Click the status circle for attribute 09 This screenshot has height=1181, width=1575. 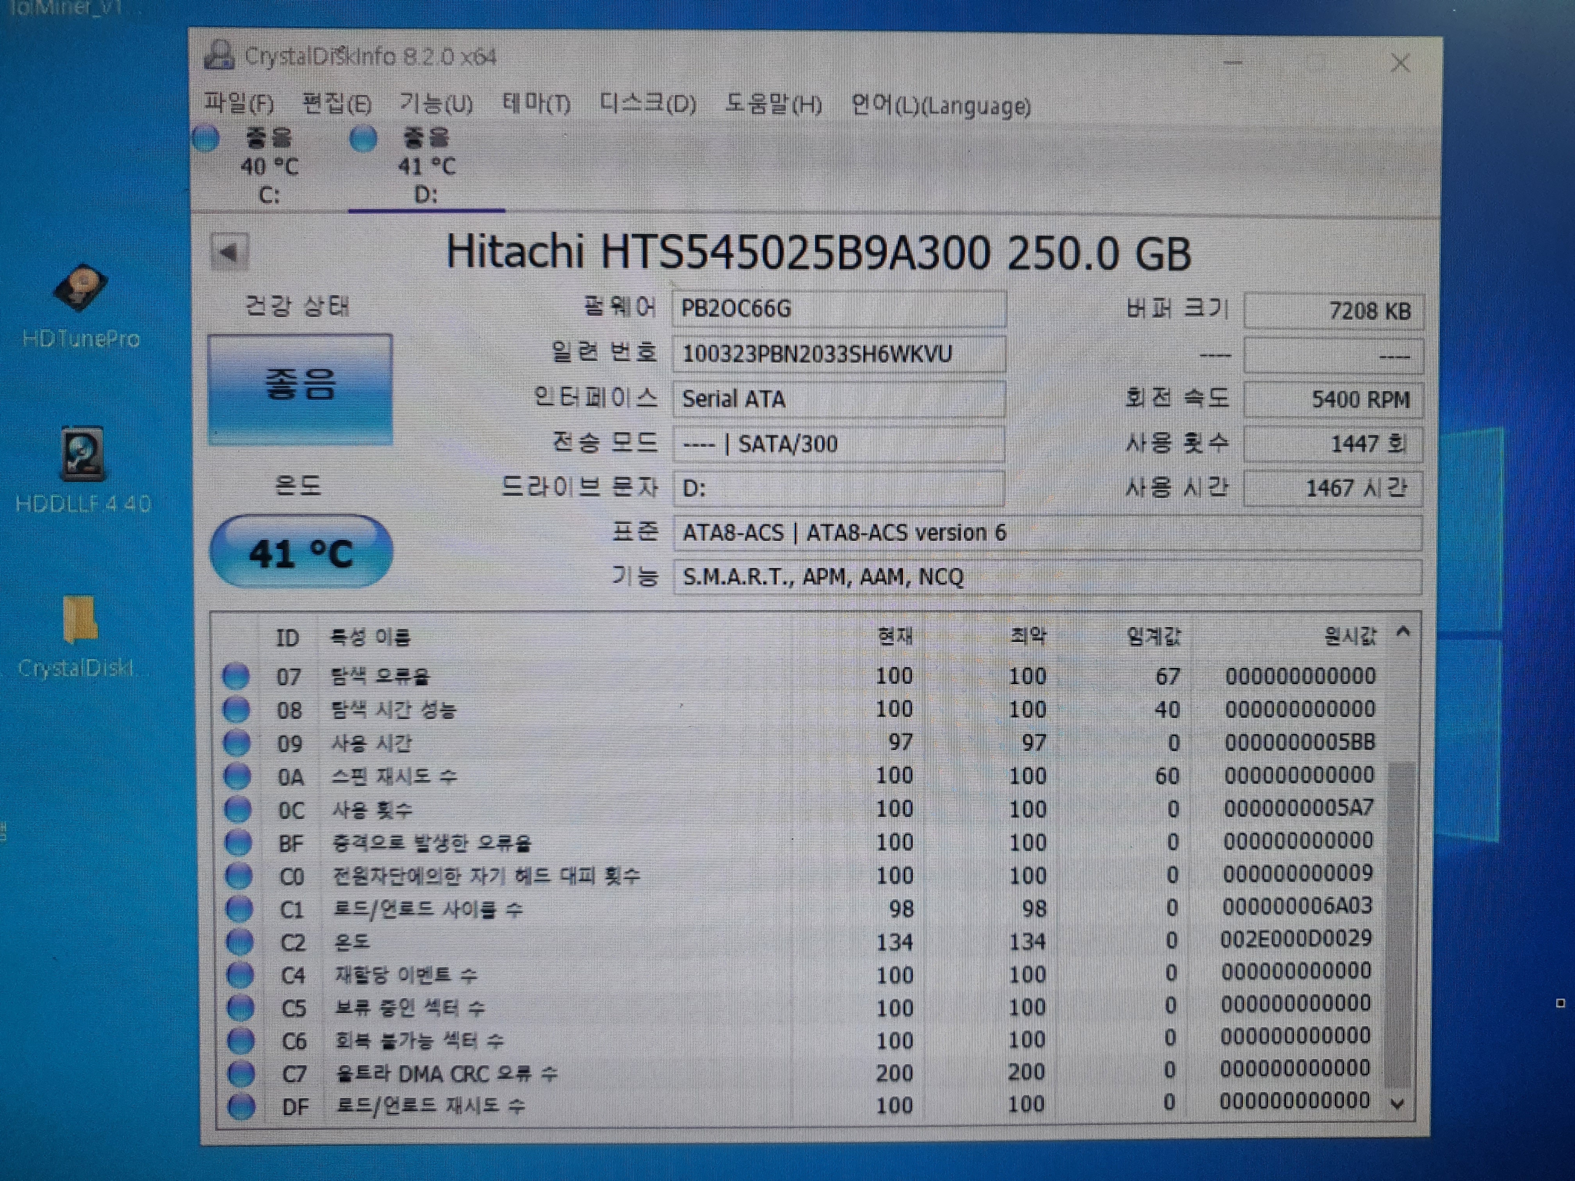pyautogui.click(x=237, y=742)
